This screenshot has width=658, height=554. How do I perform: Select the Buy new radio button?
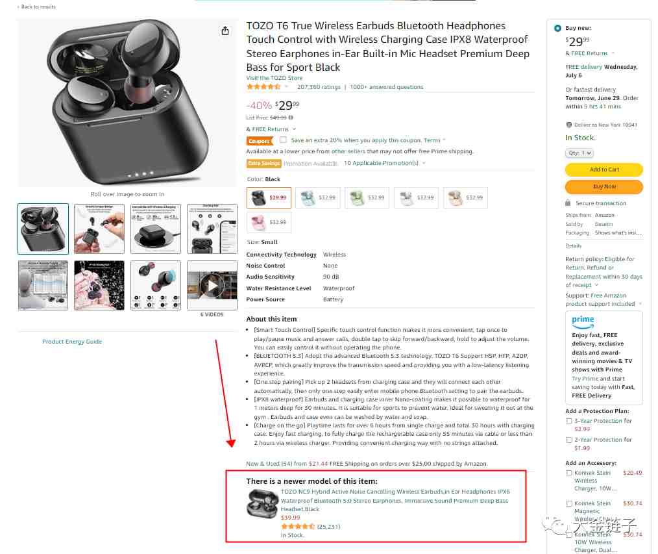pyautogui.click(x=557, y=28)
